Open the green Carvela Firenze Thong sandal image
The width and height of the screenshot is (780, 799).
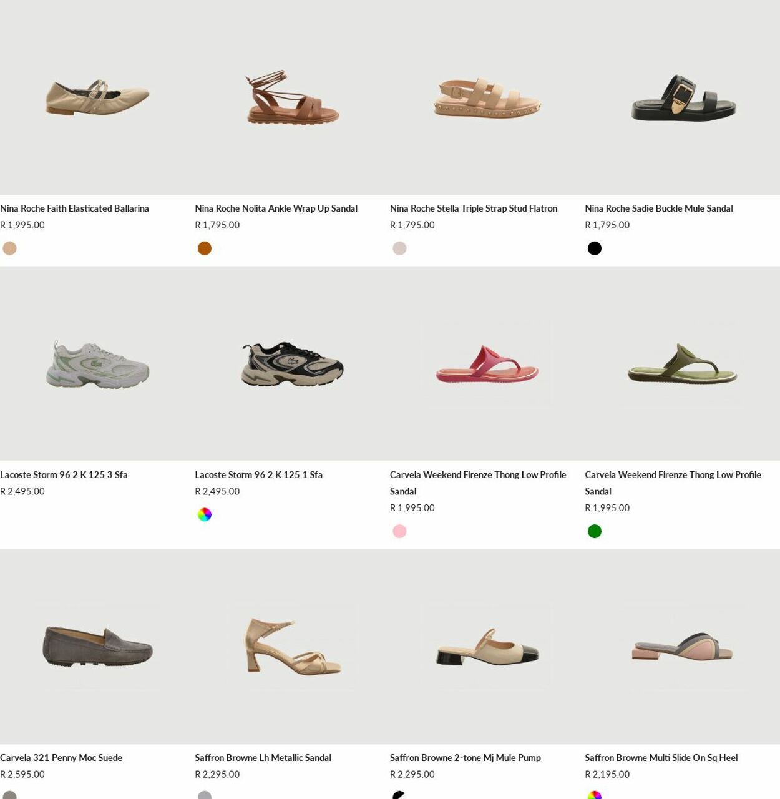(x=683, y=364)
